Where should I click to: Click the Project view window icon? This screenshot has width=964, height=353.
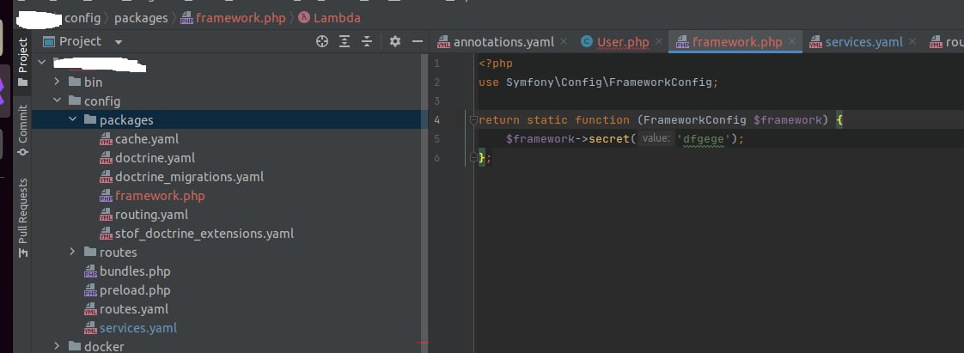coord(49,42)
